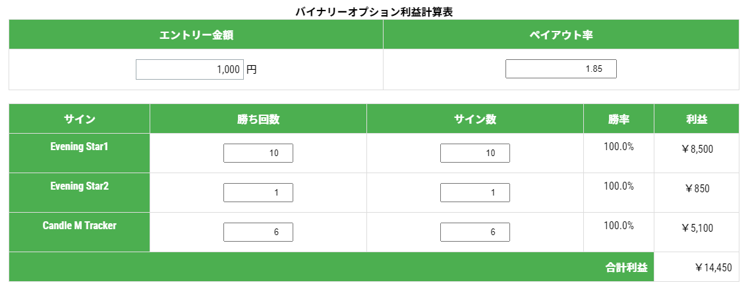The height and width of the screenshot is (297, 748).
Task: Select the Evening Star1 row label
Action: pos(80,147)
